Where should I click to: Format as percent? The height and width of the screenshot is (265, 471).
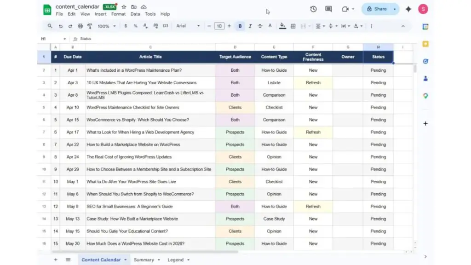[x=136, y=26]
